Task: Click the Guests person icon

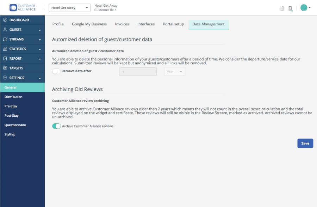Action: (x=5, y=30)
